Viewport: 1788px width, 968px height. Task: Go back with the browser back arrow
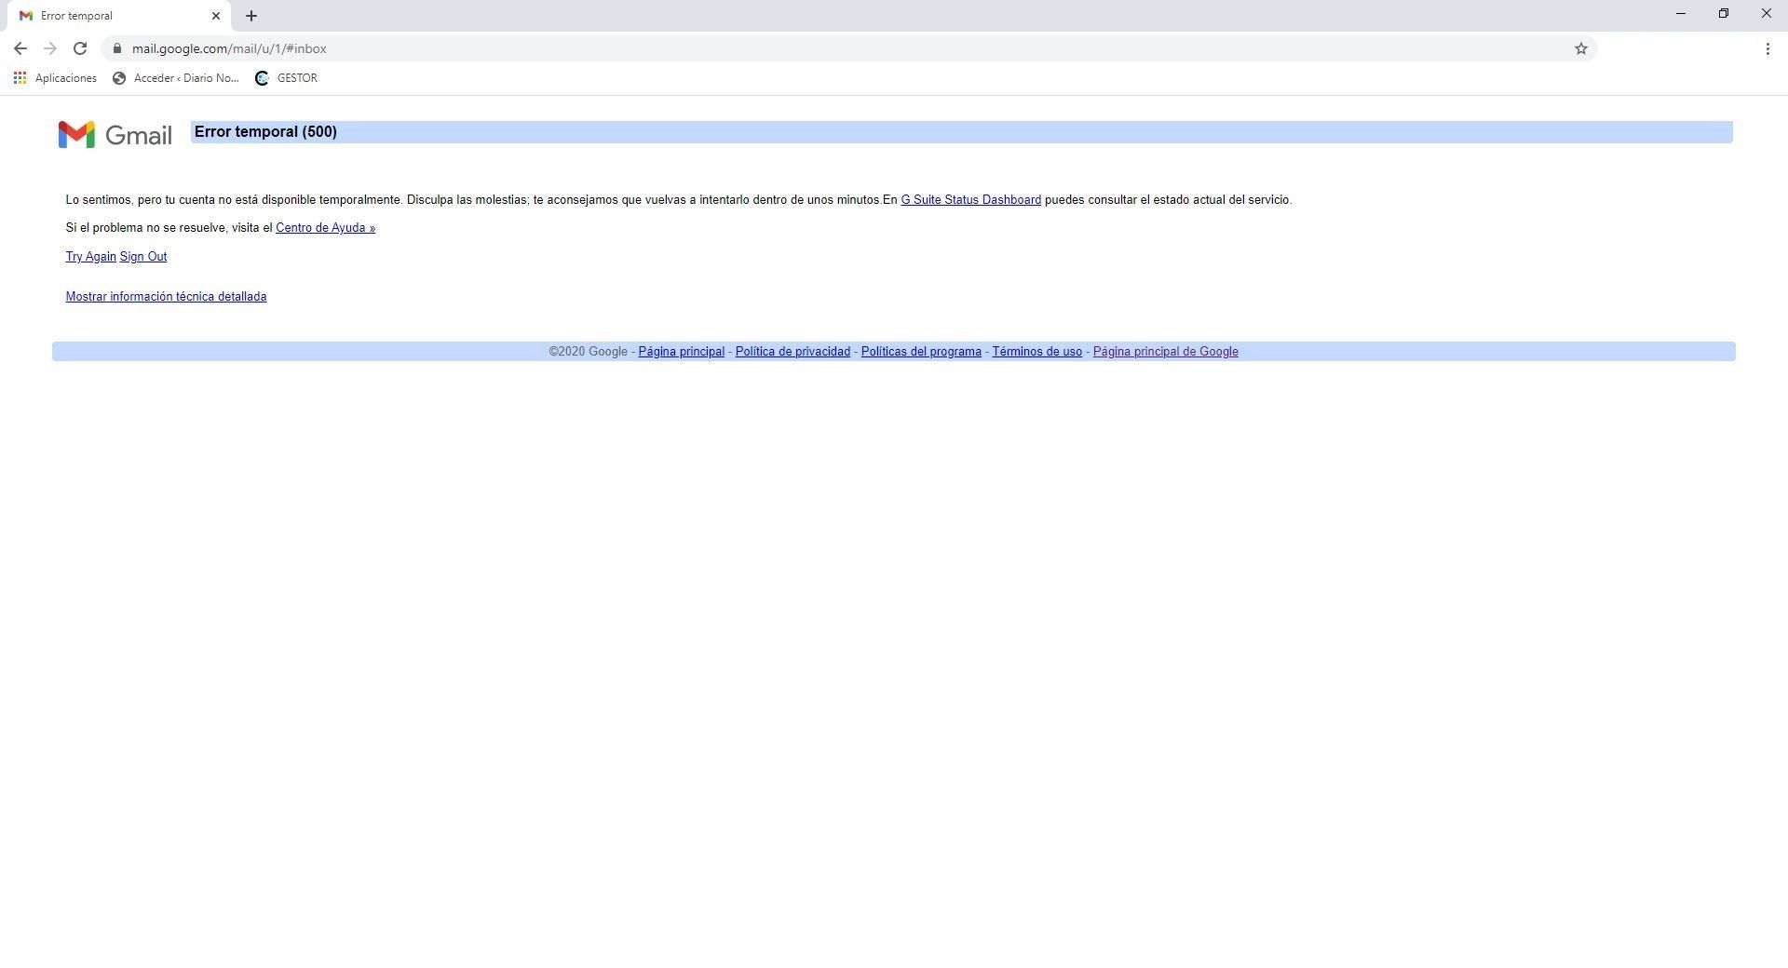[x=20, y=48]
